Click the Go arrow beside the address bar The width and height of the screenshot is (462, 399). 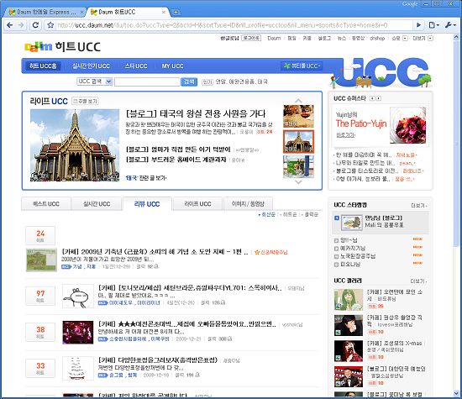418,25
